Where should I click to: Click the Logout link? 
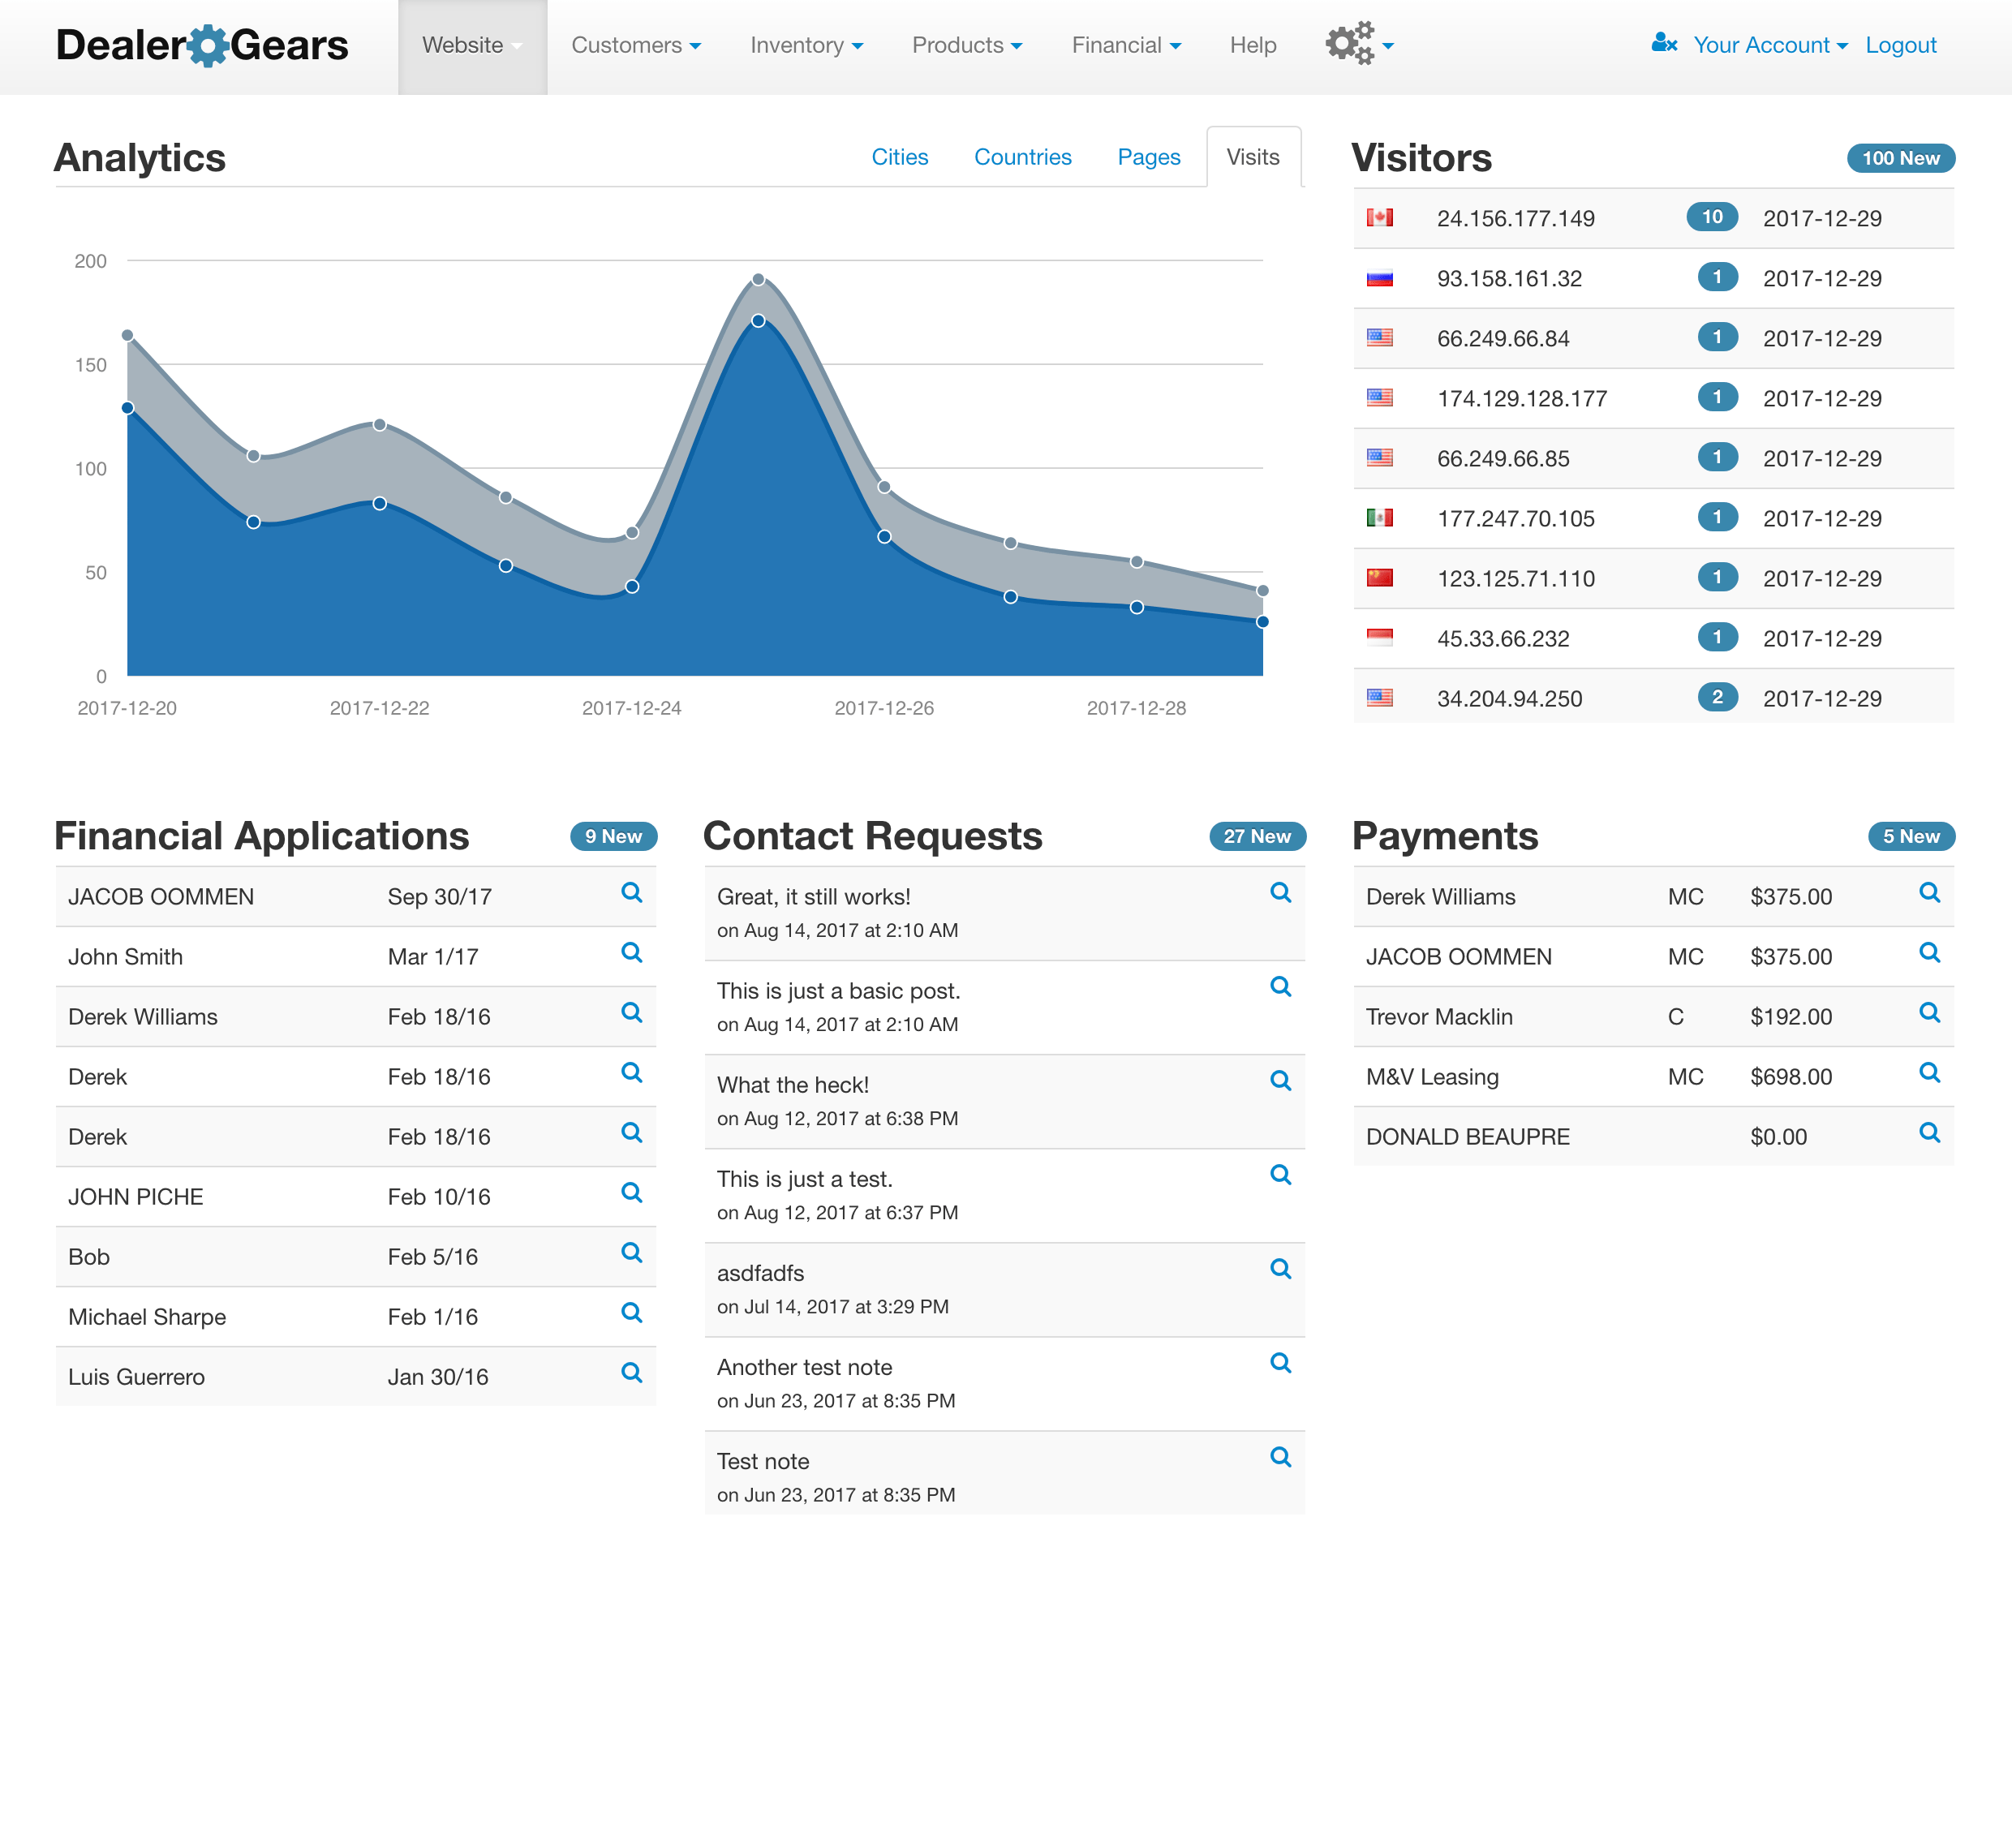click(1900, 45)
